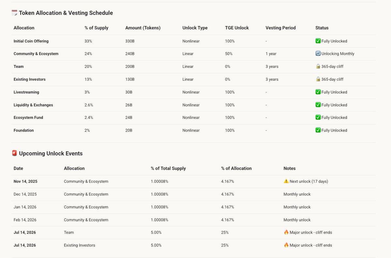The height and width of the screenshot is (258, 391).
Task: Select the % of Total Supply column header
Action: point(168,169)
